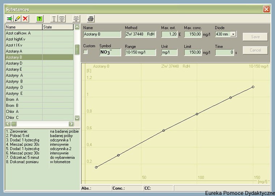The image size is (275, 196).
Task: Click the add new substance icon
Action: 9,18
